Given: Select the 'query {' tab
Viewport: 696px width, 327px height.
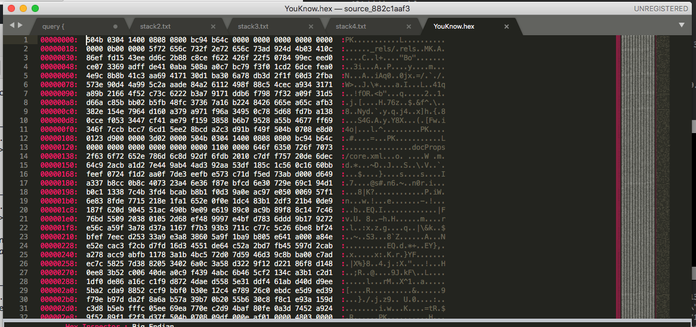Looking at the screenshot, I should (x=53, y=27).
